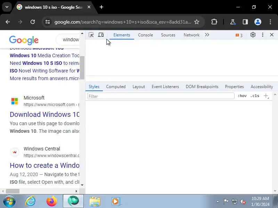
Task: Open the Download Windows 10 result
Action: [44, 114]
